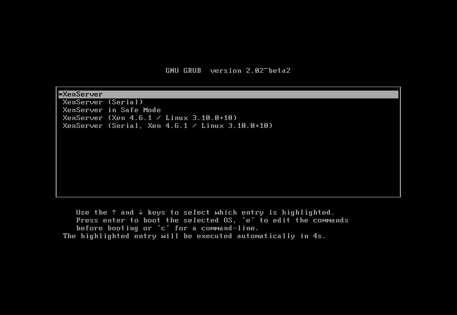Click the asterisk marker beside XenServer
This screenshot has height=315, width=457.
point(61,94)
